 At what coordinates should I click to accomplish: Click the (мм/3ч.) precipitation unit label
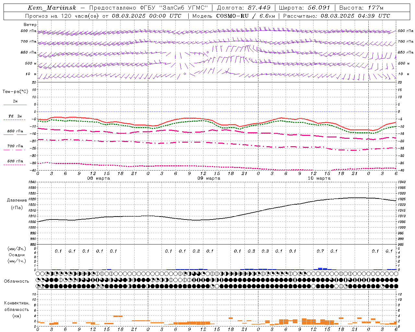pyautogui.click(x=17, y=249)
